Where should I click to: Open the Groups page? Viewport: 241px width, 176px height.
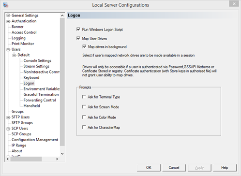click(x=17, y=111)
